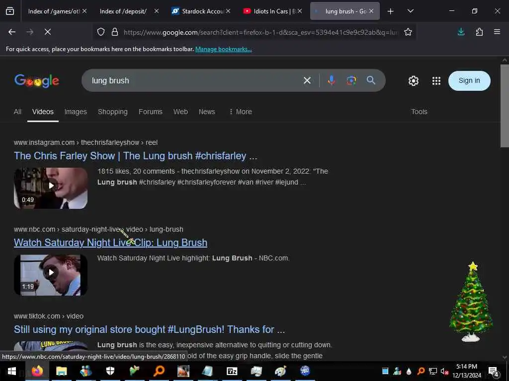Open tracking protection shield icon
The image size is (509, 381).
click(101, 32)
